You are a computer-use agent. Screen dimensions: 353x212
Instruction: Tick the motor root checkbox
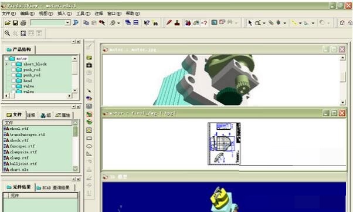[6, 59]
